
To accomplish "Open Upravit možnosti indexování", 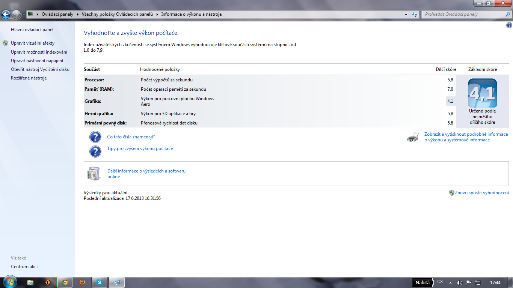I will pyautogui.click(x=39, y=52).
